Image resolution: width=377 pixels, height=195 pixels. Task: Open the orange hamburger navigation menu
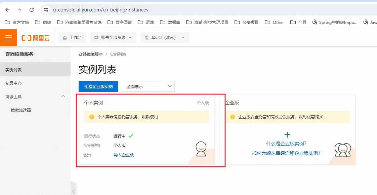(8, 38)
